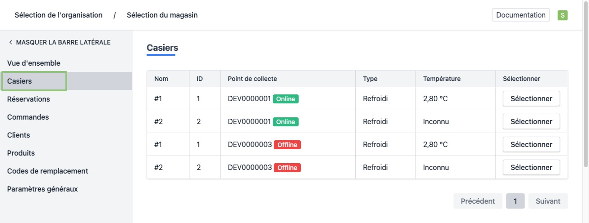Select locker #1 of offline DEV0000003
The image size is (589, 223).
coord(531,144)
